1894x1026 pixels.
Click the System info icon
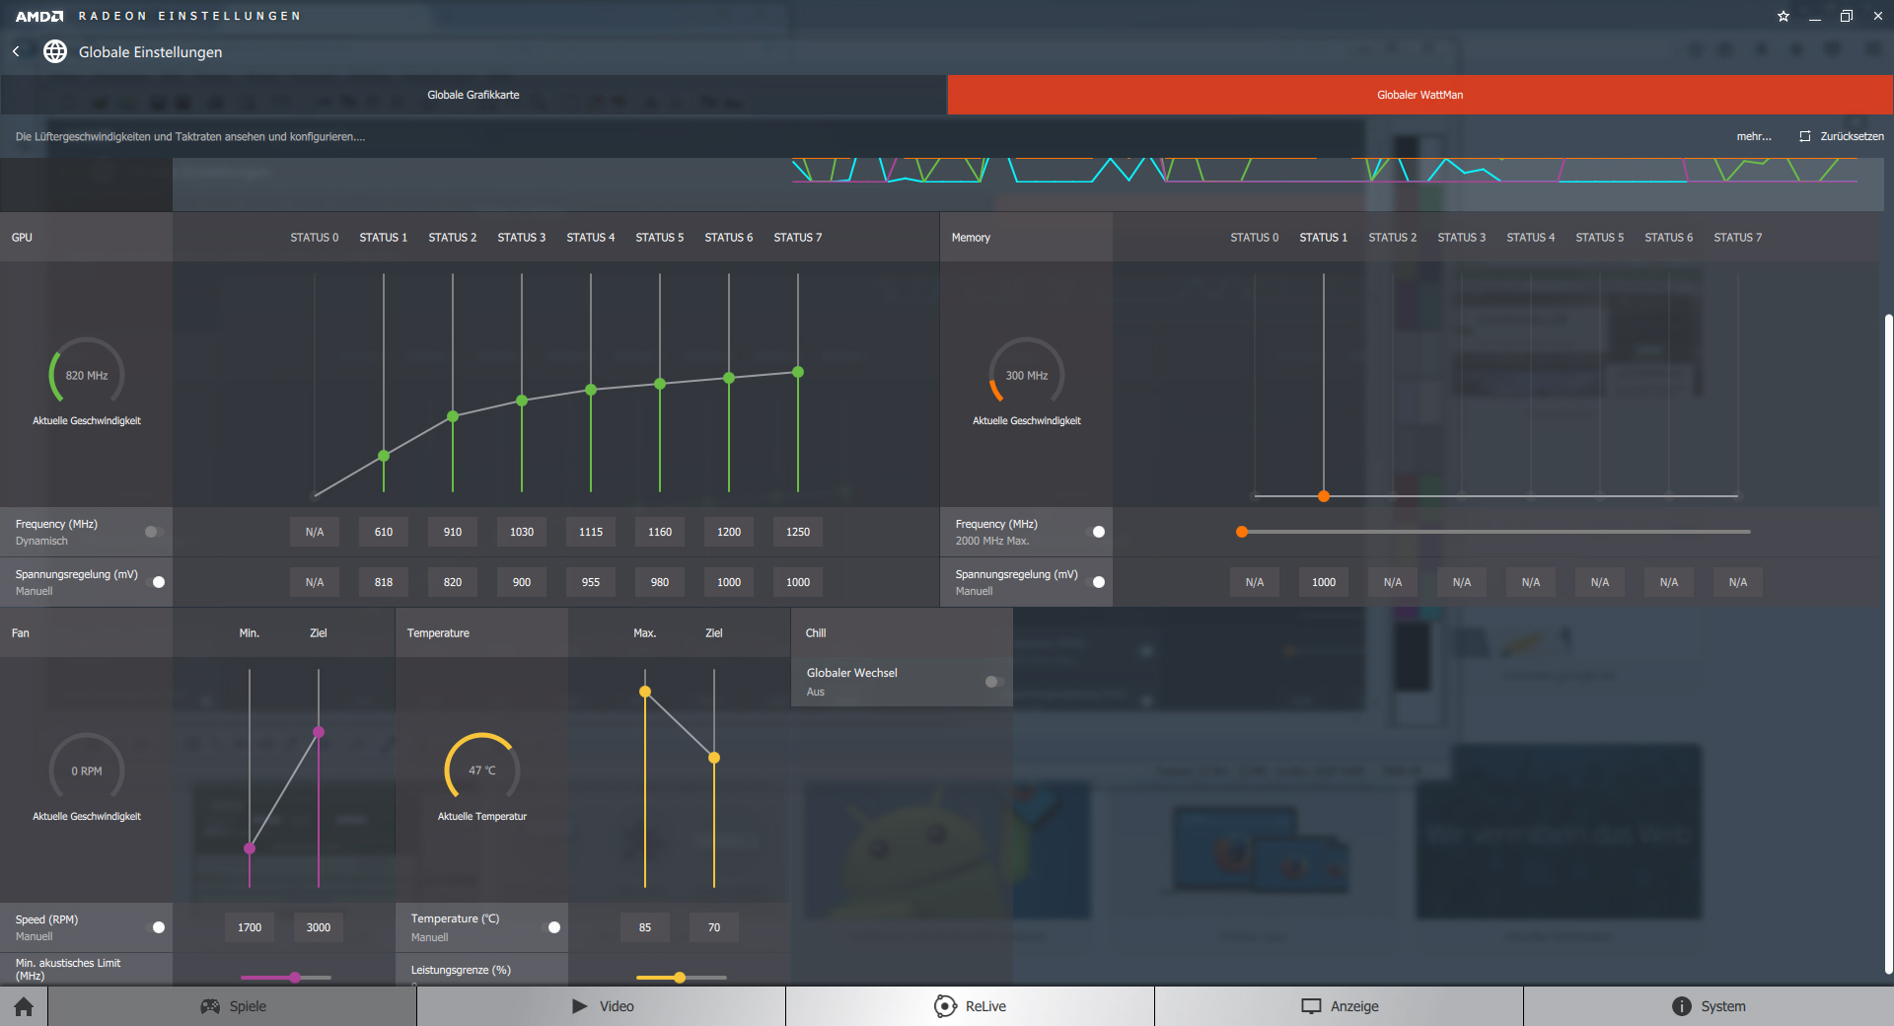pos(1682,1006)
